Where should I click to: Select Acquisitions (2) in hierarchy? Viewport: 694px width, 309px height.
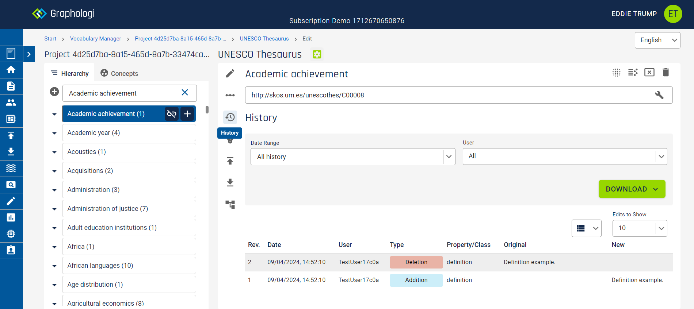129,171
